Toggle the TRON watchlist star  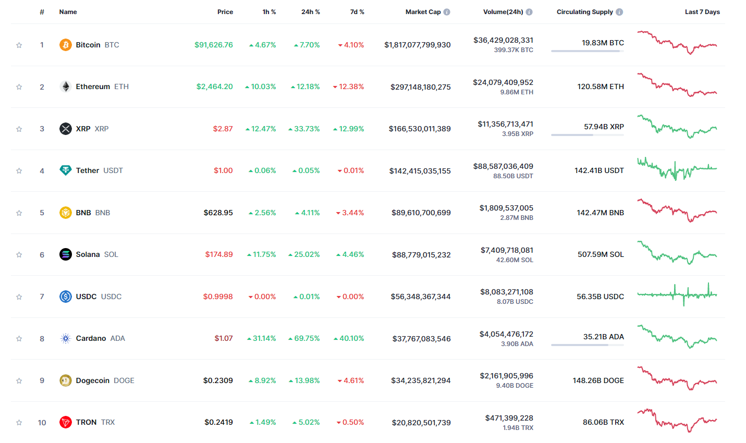pyautogui.click(x=19, y=423)
